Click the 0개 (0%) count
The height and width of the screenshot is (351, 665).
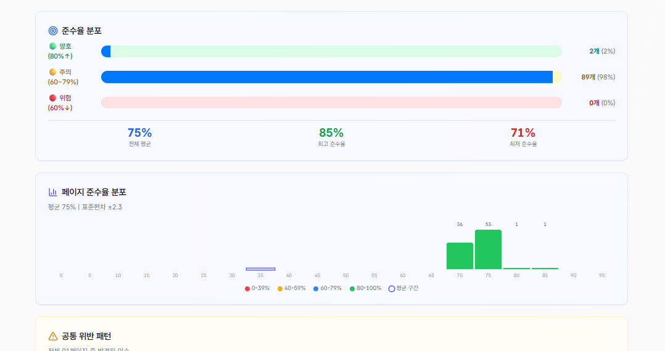[x=602, y=103]
